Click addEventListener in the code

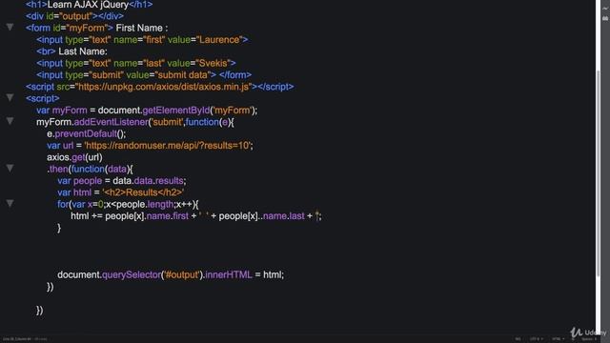click(x=112, y=122)
